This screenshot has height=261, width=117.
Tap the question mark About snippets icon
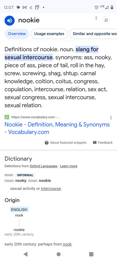[47, 143]
